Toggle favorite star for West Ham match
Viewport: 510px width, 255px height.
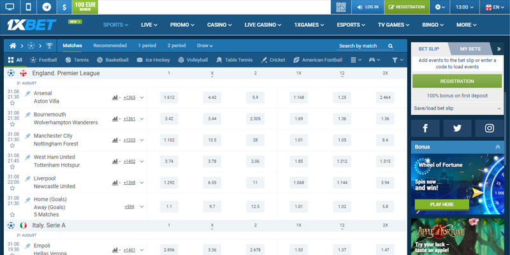(x=12, y=167)
